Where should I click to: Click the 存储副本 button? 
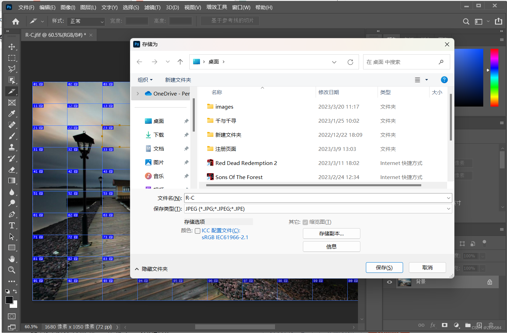pos(331,233)
